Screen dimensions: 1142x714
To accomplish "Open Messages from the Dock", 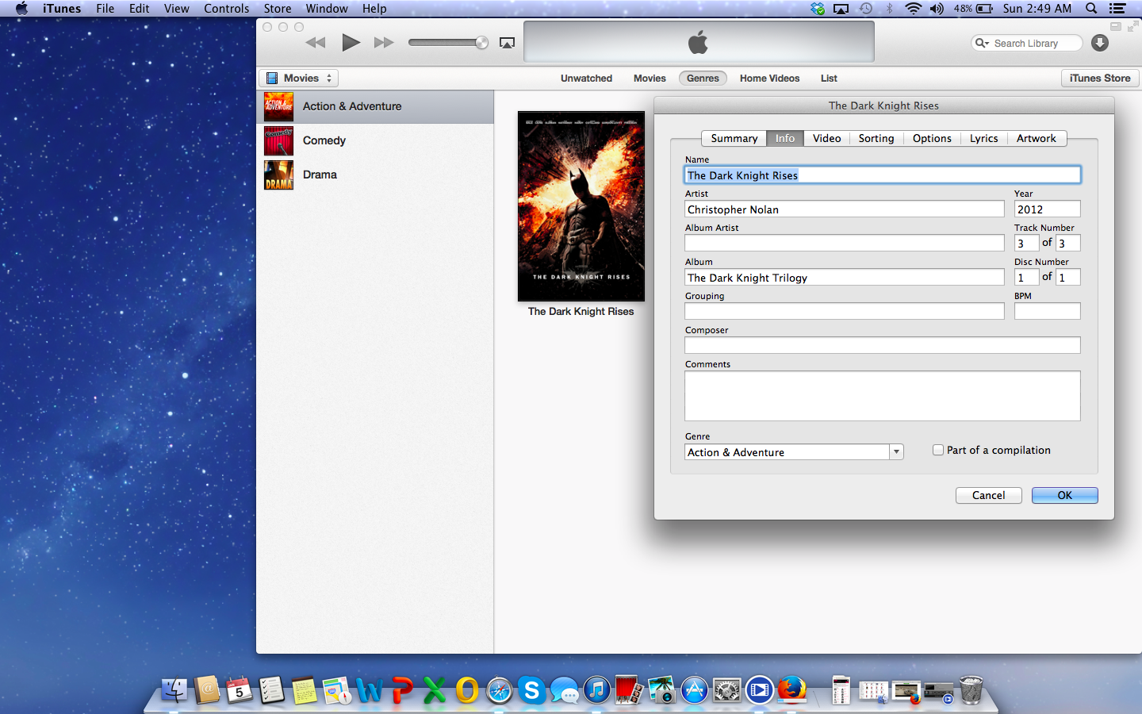I will 565,690.
